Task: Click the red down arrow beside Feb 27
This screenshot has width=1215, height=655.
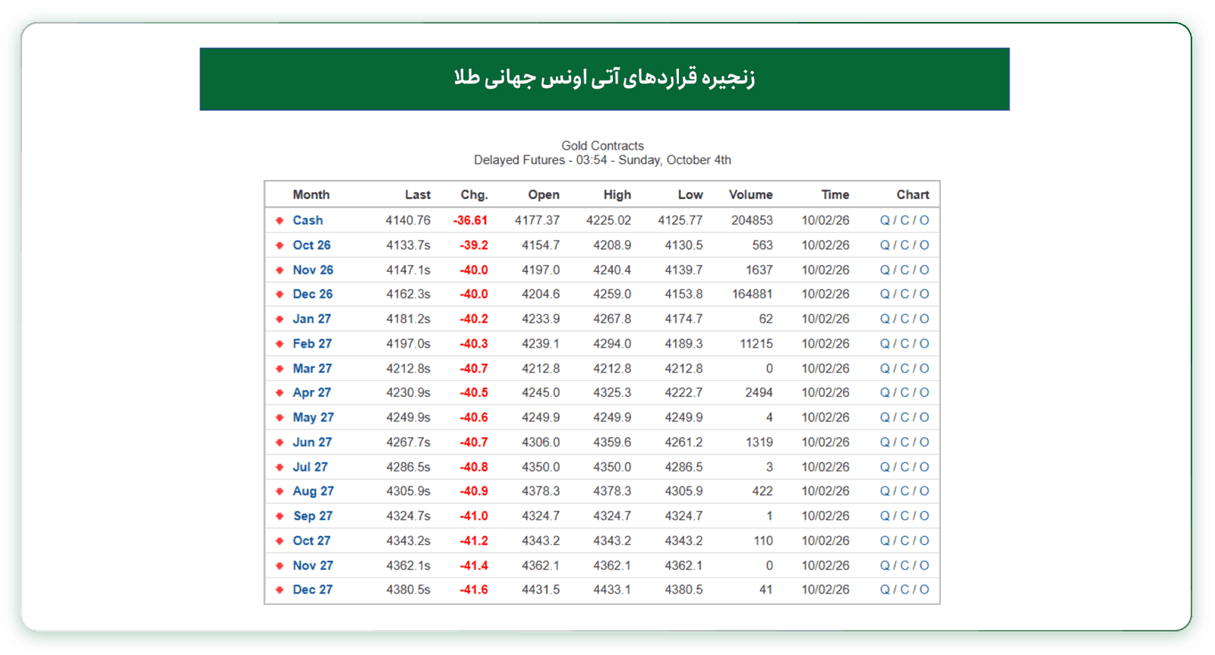Action: (x=279, y=344)
